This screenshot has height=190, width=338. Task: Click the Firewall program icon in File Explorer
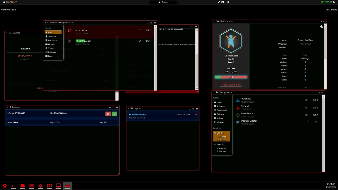(x=238, y=108)
